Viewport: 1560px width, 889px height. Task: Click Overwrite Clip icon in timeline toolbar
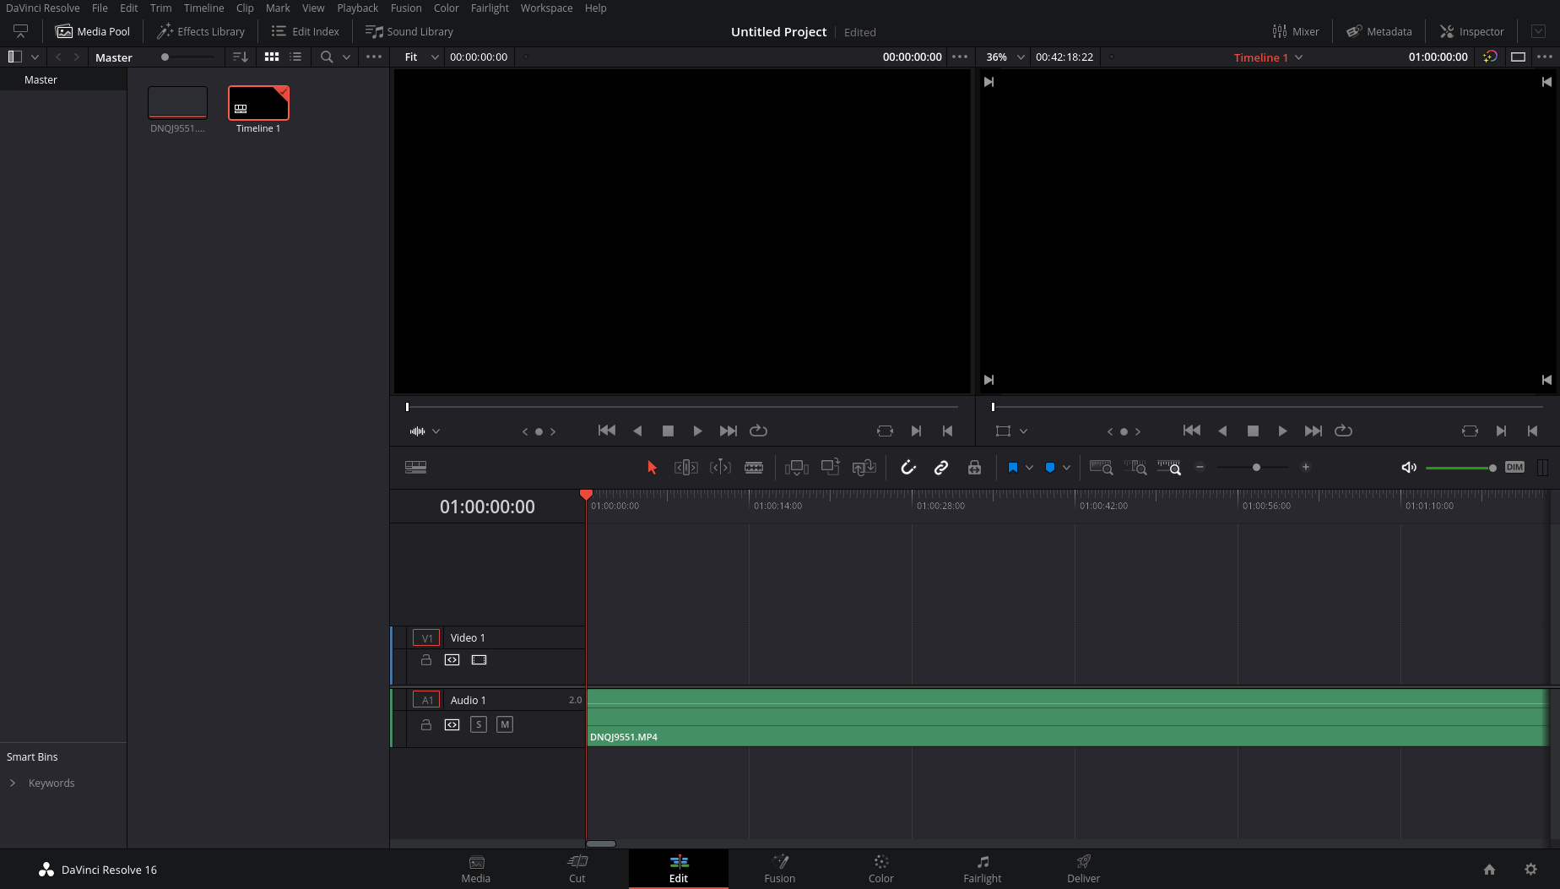pyautogui.click(x=830, y=467)
